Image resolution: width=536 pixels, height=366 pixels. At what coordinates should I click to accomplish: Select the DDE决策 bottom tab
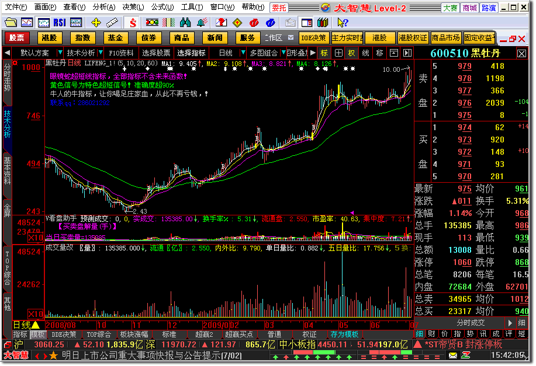pyautogui.click(x=64, y=334)
